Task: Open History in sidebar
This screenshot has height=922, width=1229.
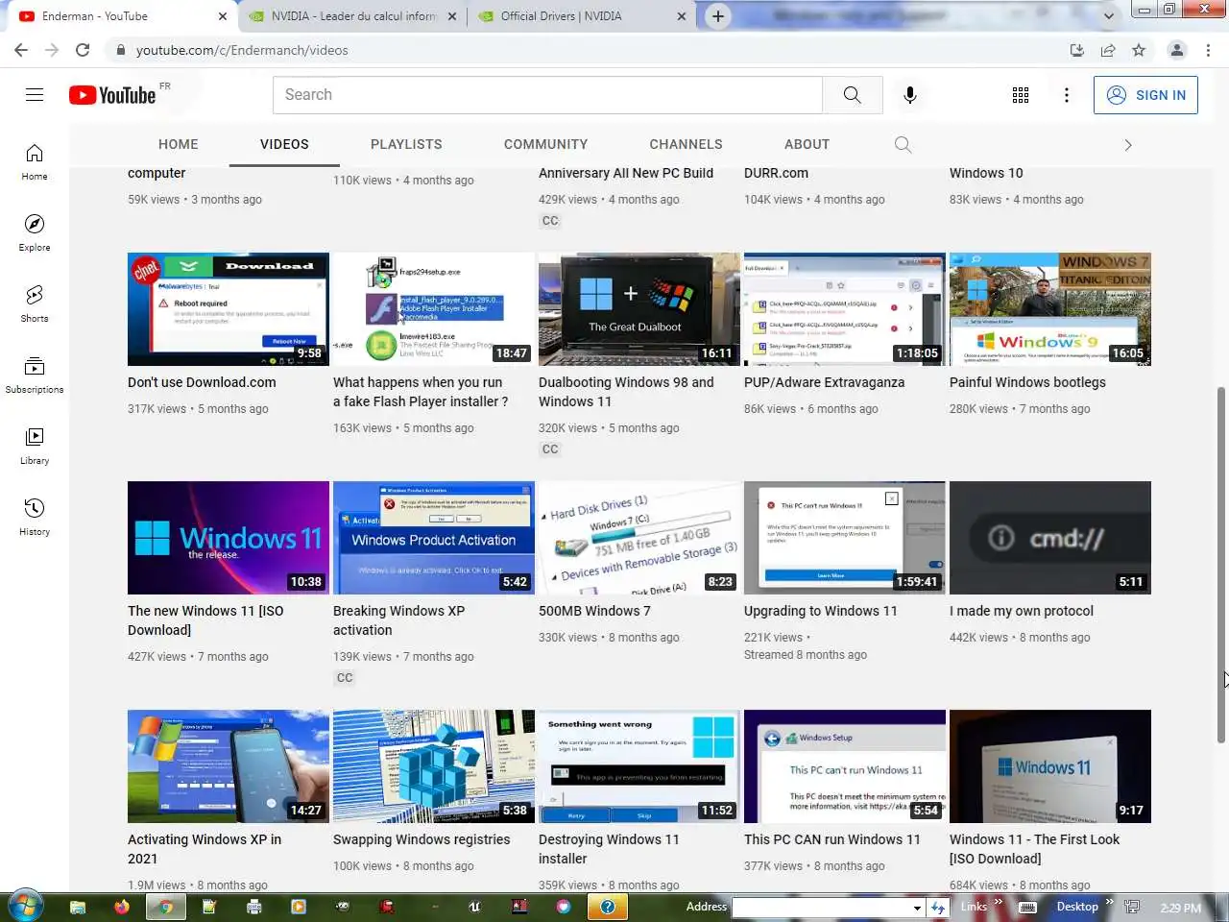Action: pos(35,518)
